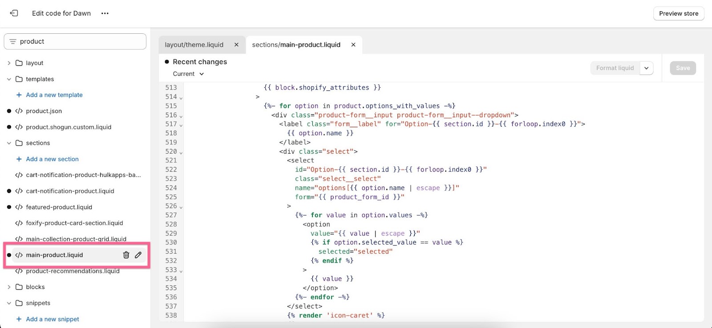Viewport: 712px width, 328px height.
Task: Open cart-notification-product.liquid file
Action: pos(70,191)
